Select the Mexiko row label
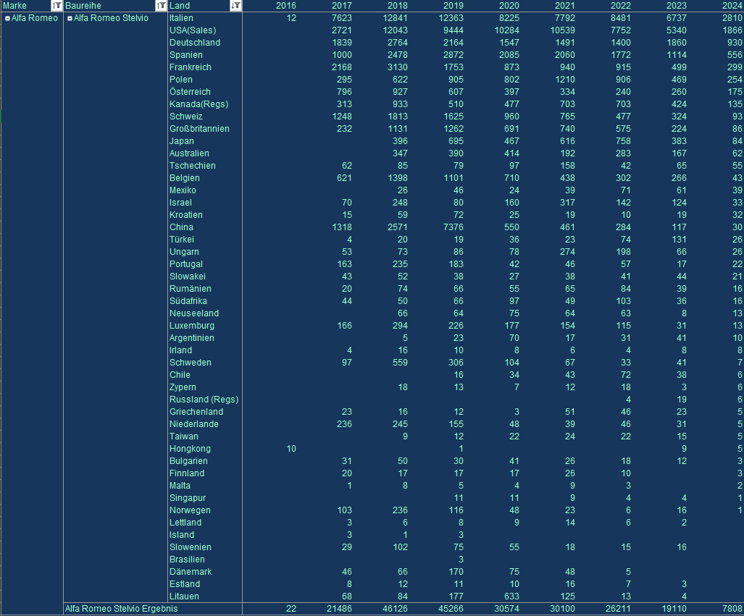 click(183, 190)
